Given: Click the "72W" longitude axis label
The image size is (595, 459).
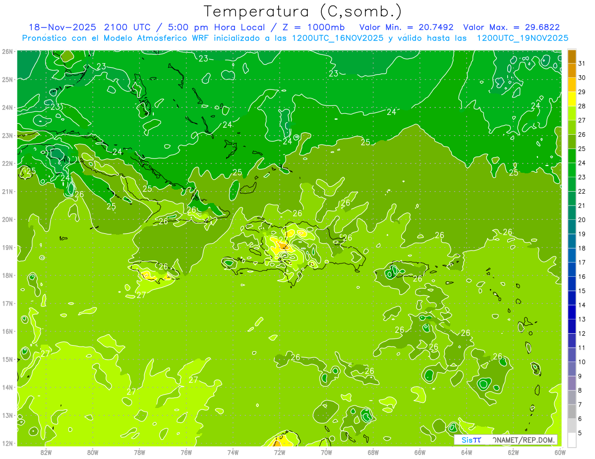Looking at the screenshot, I should pyautogui.click(x=280, y=452).
